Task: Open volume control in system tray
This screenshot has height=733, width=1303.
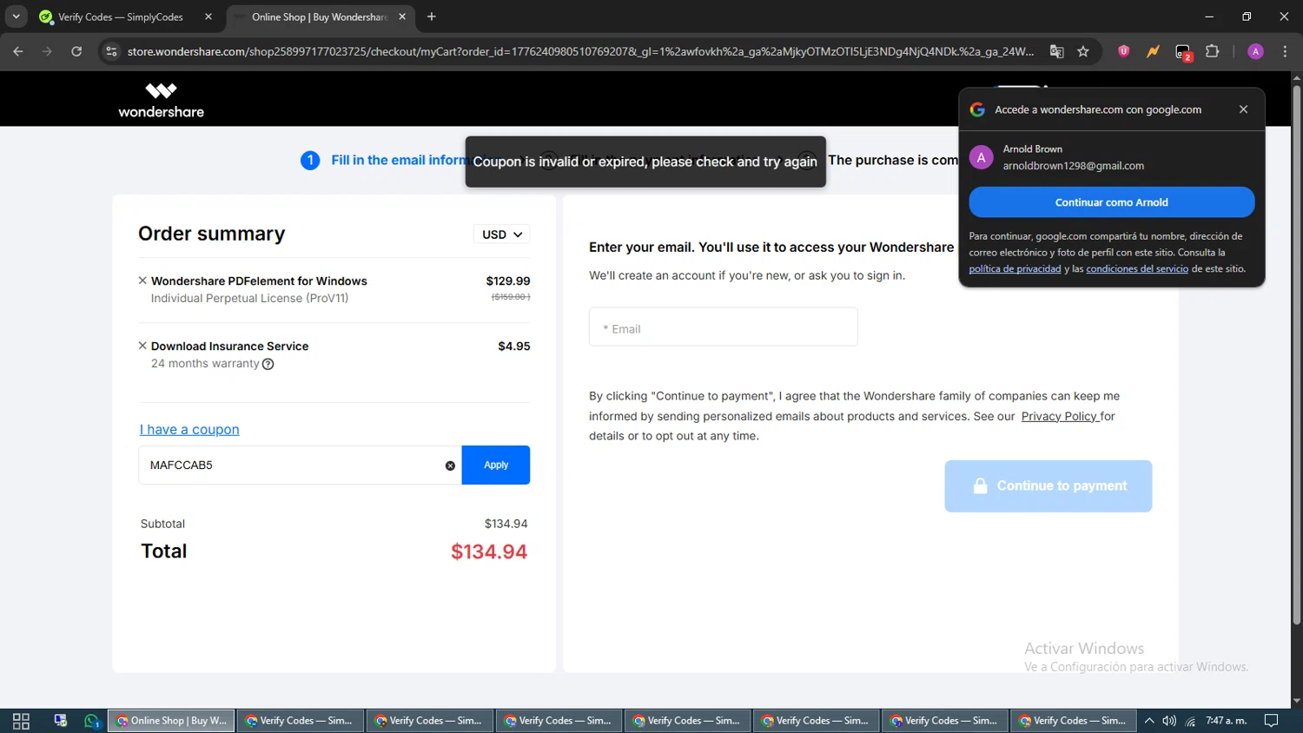Action: (1169, 721)
